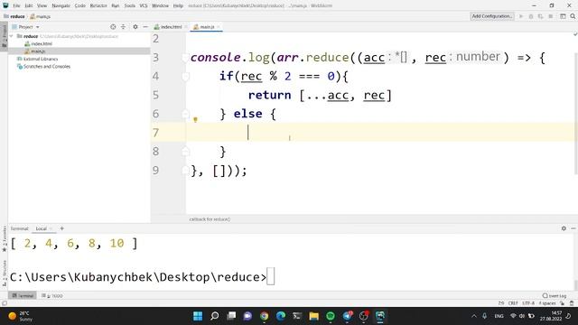The height and width of the screenshot is (325, 578).
Task: Toggle the Favorites side tab
Action: [4, 239]
